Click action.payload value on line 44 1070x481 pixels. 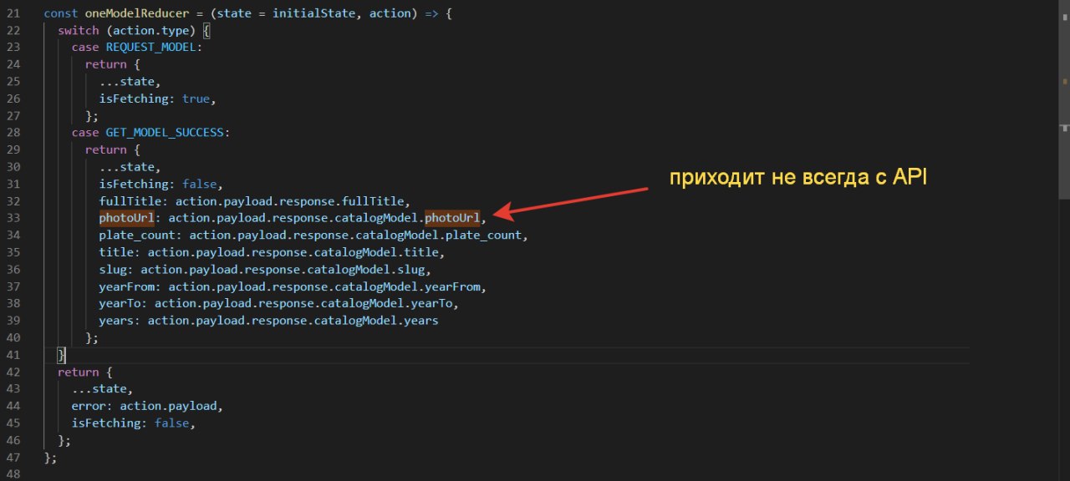click(169, 407)
